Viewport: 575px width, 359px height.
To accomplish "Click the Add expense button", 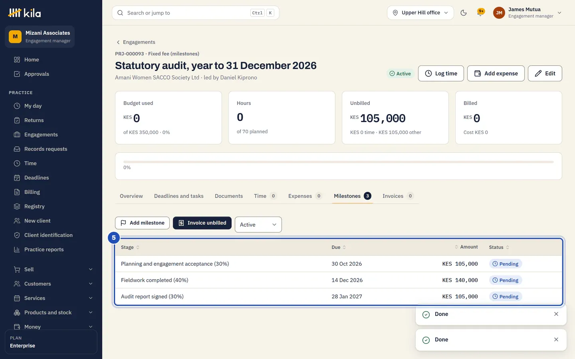I will click(496, 73).
